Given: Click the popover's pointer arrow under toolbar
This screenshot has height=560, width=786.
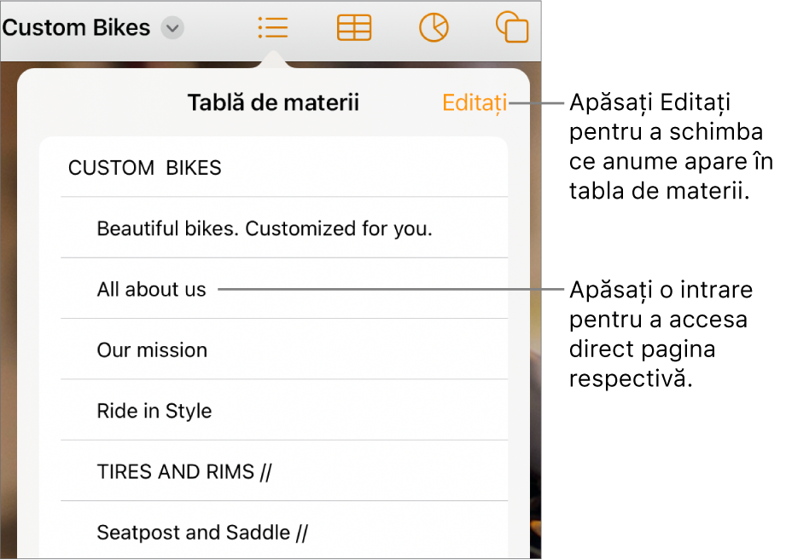Looking at the screenshot, I should [x=273, y=61].
